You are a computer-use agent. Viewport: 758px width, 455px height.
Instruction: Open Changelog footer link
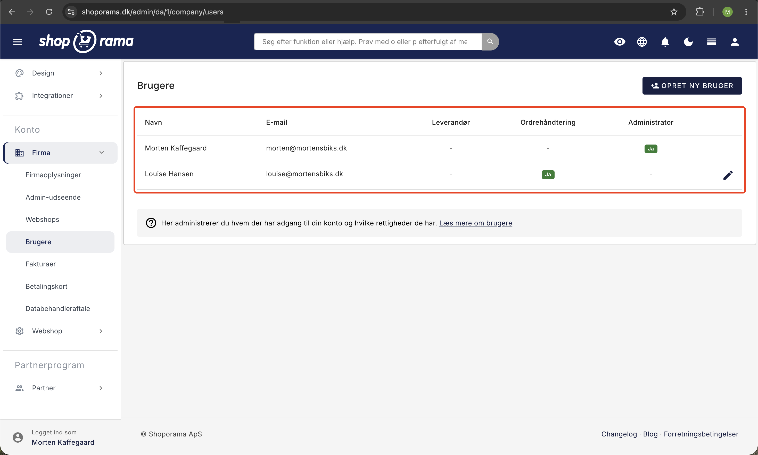(x=619, y=434)
